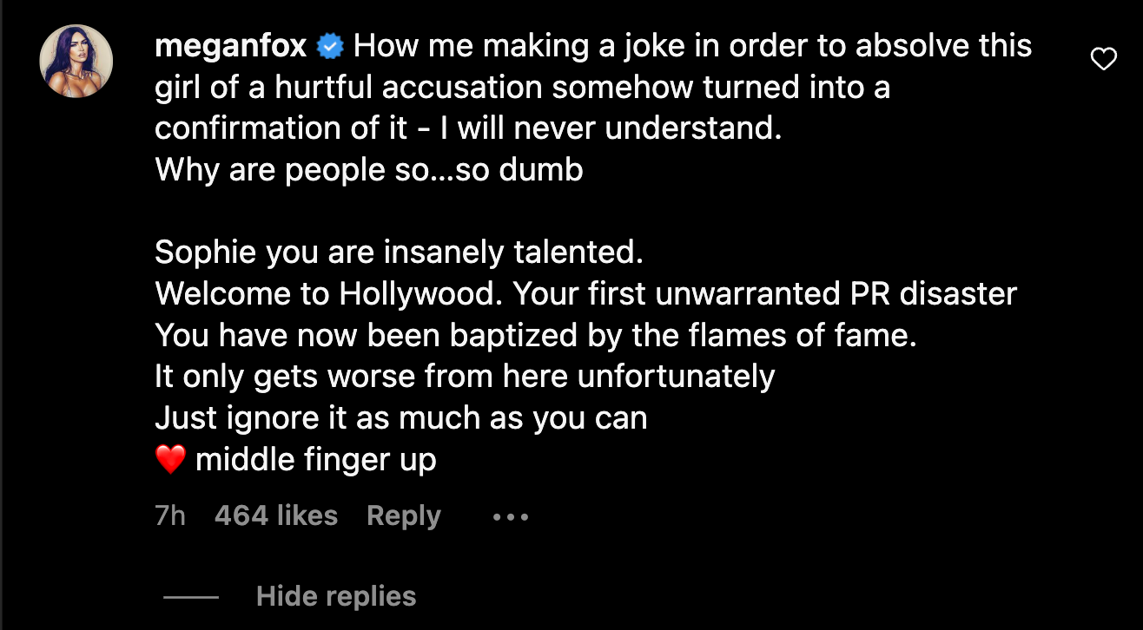Click the "Why are people so...so dumb" line
Image resolution: width=1143 pixels, height=630 pixels.
(x=368, y=169)
